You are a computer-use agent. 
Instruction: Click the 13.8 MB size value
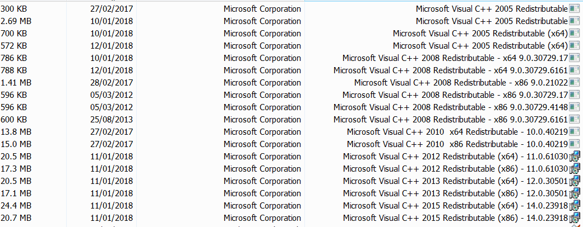click(x=16, y=131)
